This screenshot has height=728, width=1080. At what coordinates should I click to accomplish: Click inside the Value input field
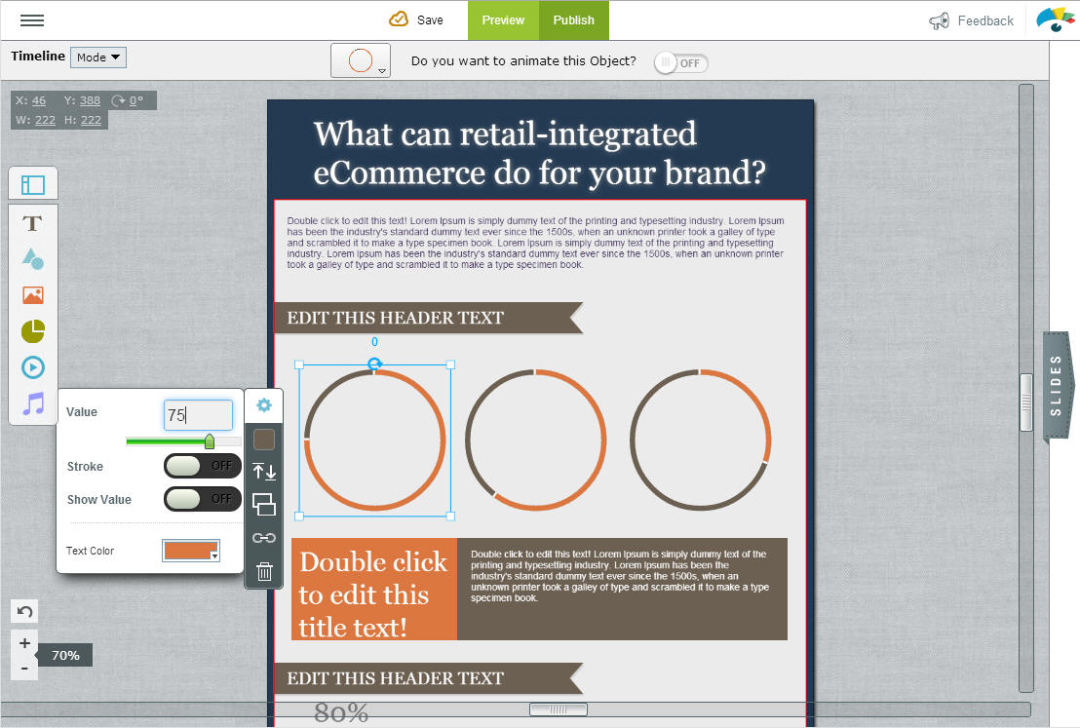point(198,415)
